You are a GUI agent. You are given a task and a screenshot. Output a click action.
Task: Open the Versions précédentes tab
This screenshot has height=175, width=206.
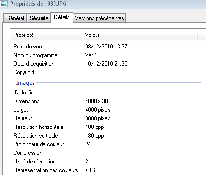99,18
